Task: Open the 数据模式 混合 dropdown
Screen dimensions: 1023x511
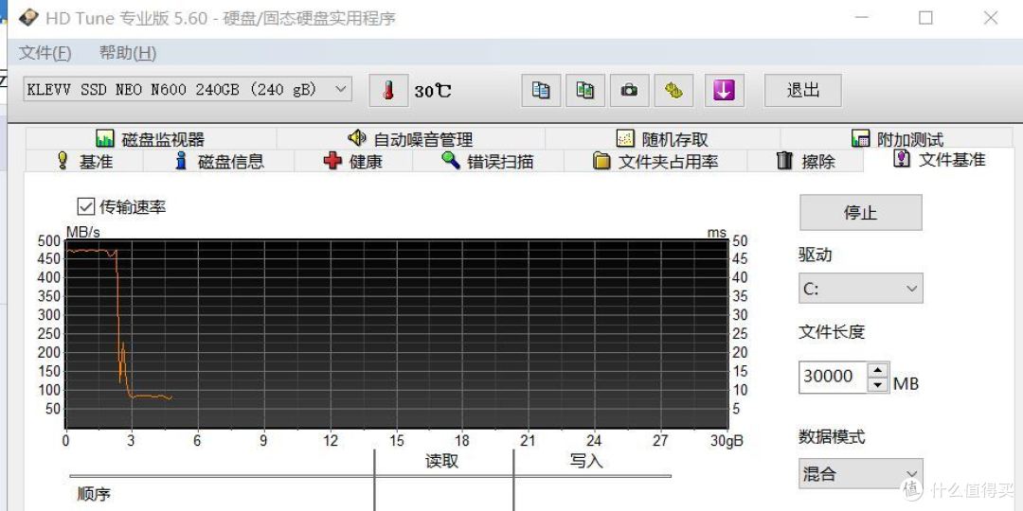Action: click(x=860, y=474)
